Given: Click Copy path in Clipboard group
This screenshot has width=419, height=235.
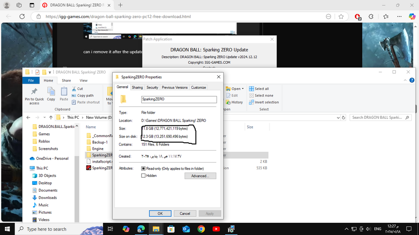Looking at the screenshot, I should (83, 95).
